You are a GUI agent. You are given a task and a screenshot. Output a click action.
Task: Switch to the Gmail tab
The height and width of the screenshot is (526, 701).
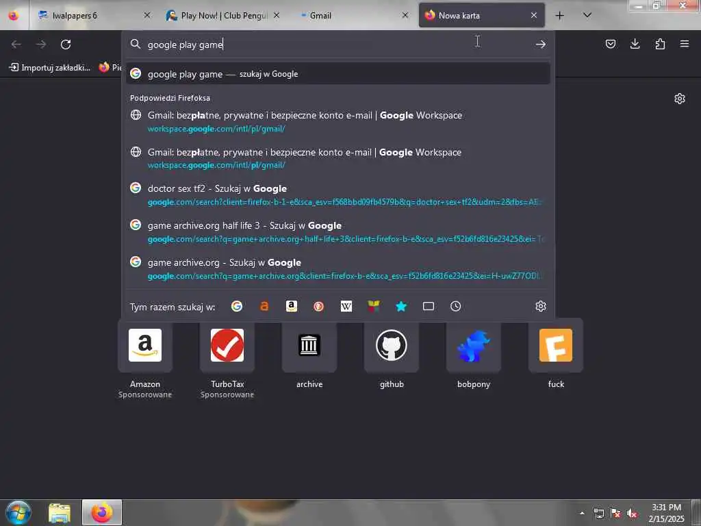coord(353,16)
